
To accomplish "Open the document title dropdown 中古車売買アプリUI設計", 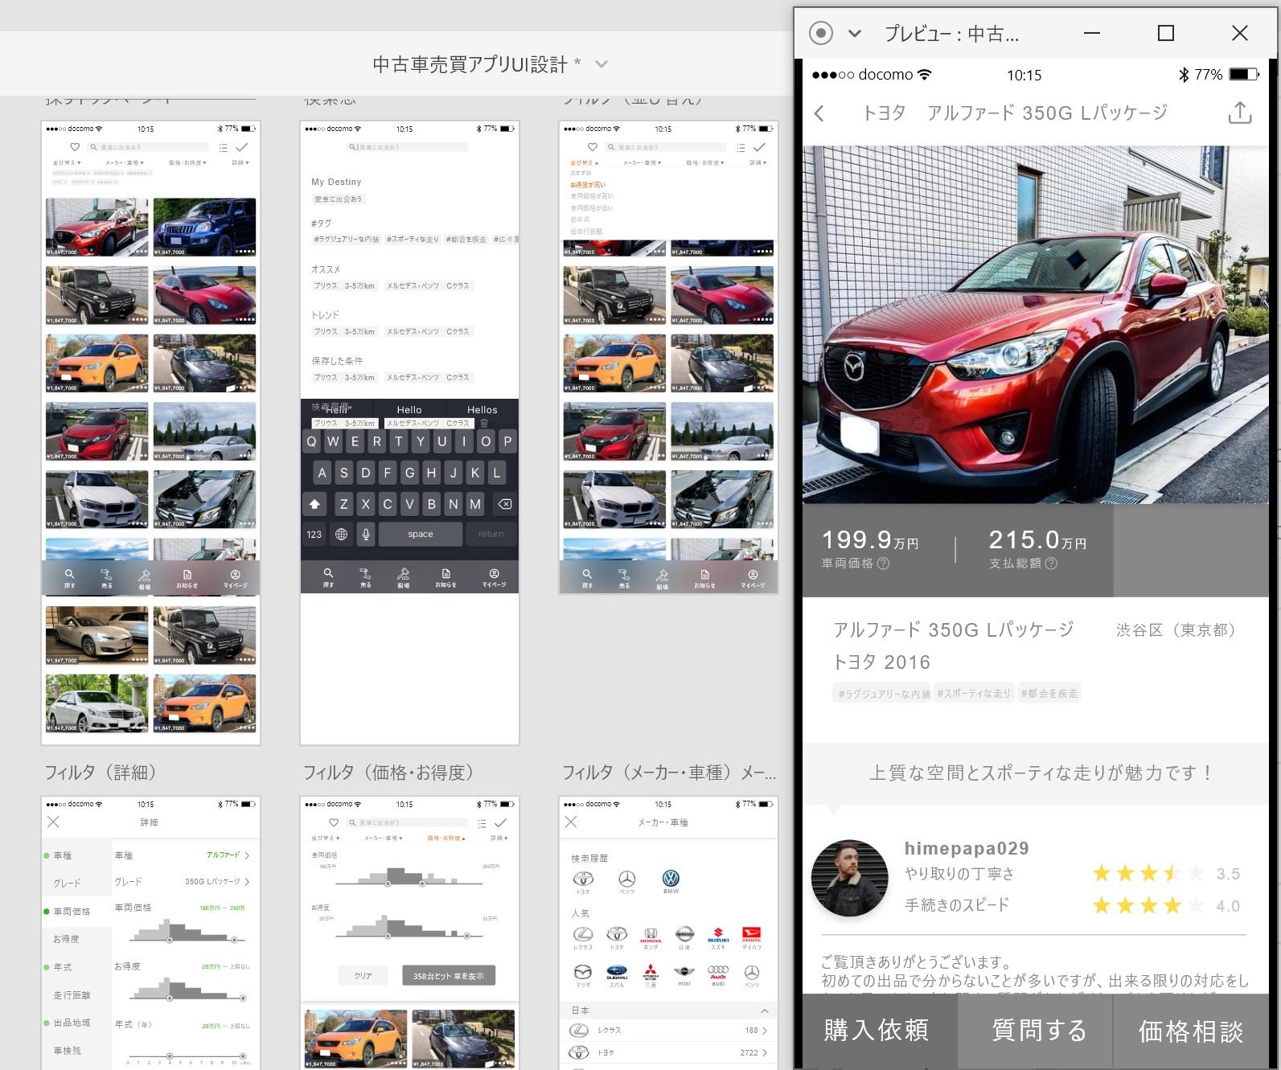I will pos(601,64).
